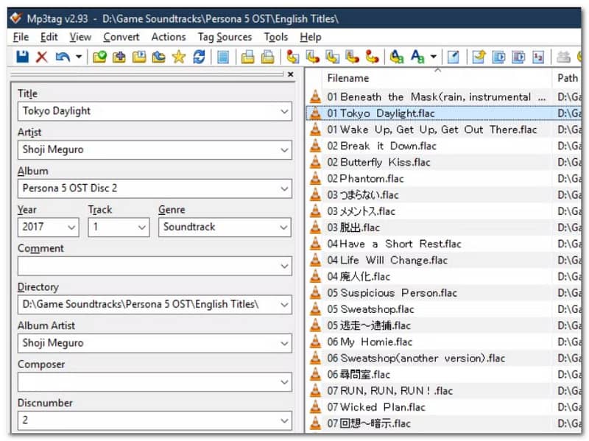Click the add directory icon
589x441 pixels.
click(x=119, y=57)
